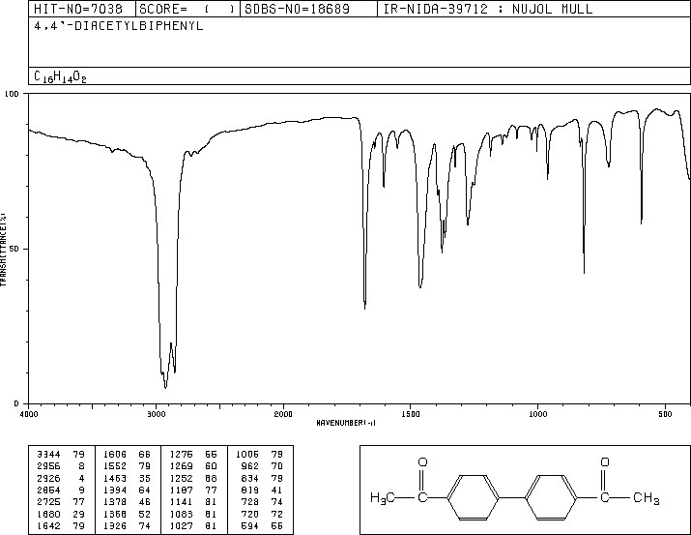Click the left benzene ring in structure

(x=474, y=497)
